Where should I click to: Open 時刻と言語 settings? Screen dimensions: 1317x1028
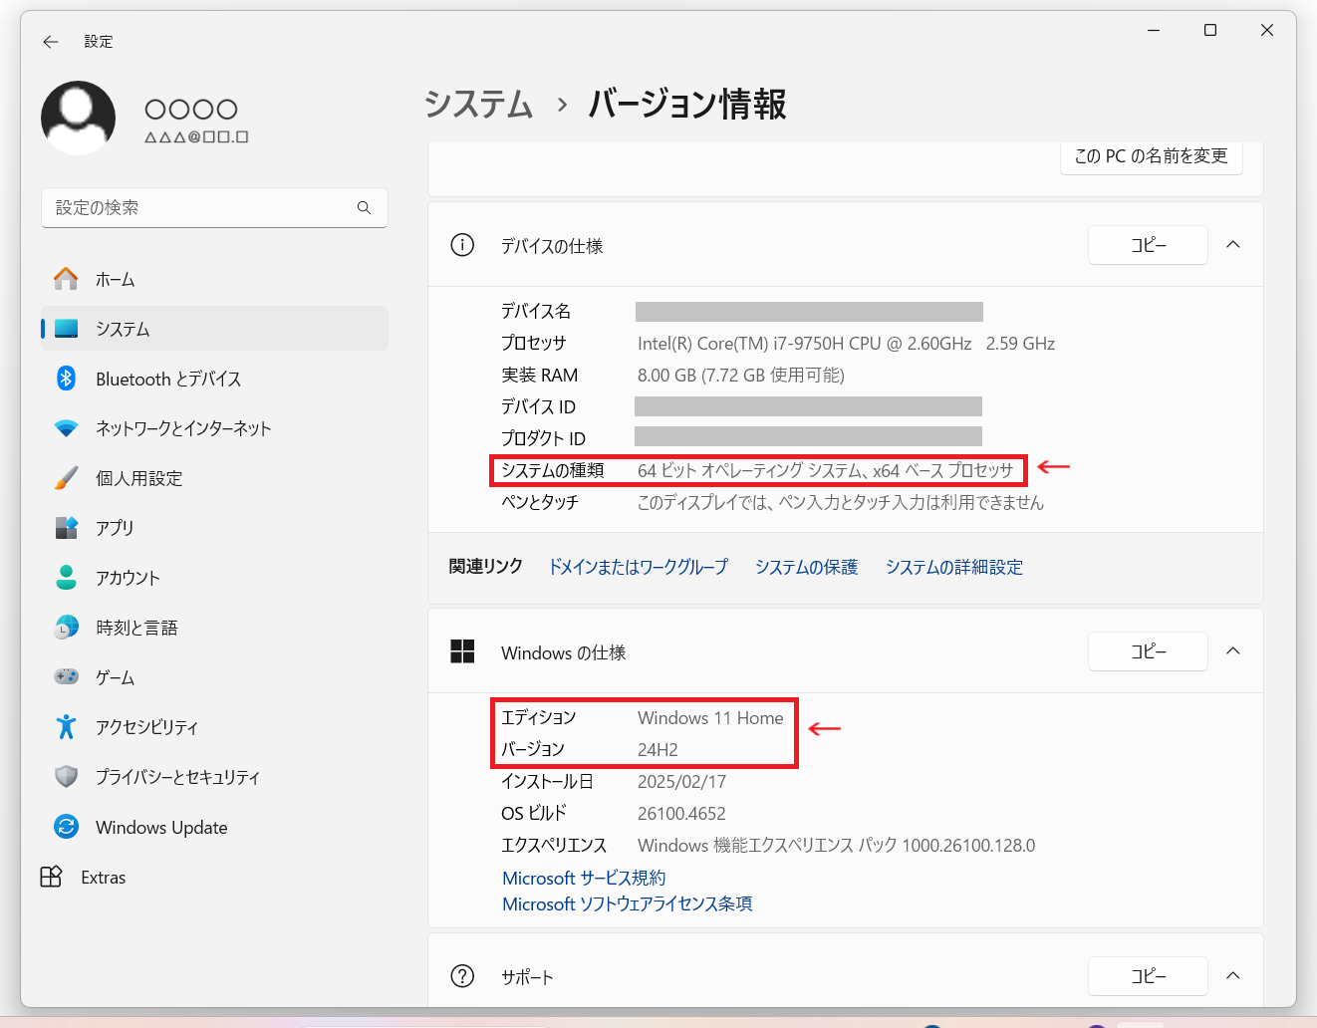214,628
